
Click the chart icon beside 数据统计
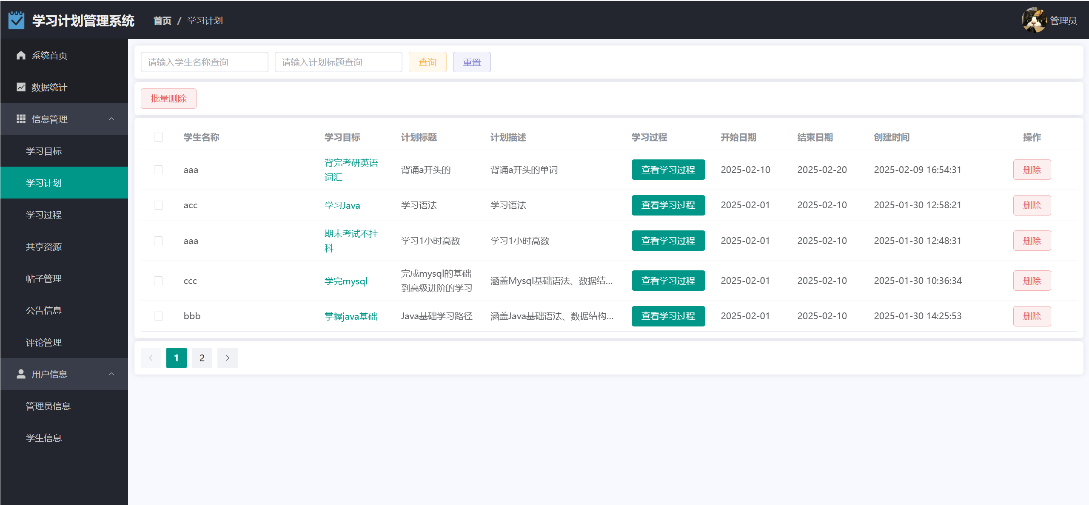coord(21,87)
